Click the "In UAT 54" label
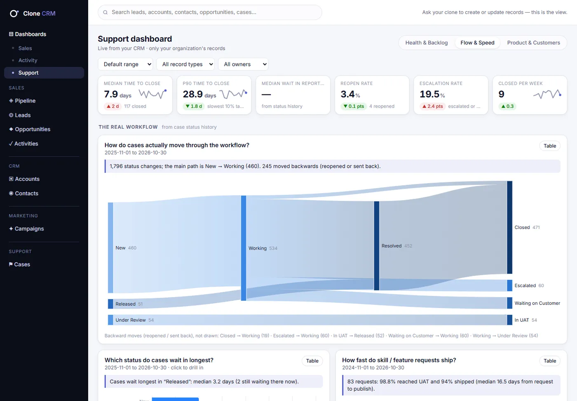Image resolution: width=577 pixels, height=401 pixels. coord(526,320)
